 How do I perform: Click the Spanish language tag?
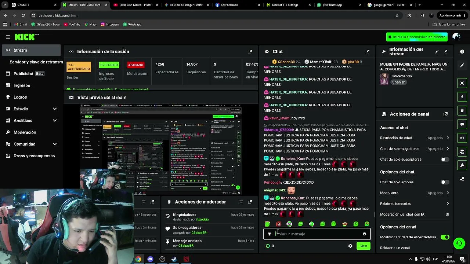[398, 82]
